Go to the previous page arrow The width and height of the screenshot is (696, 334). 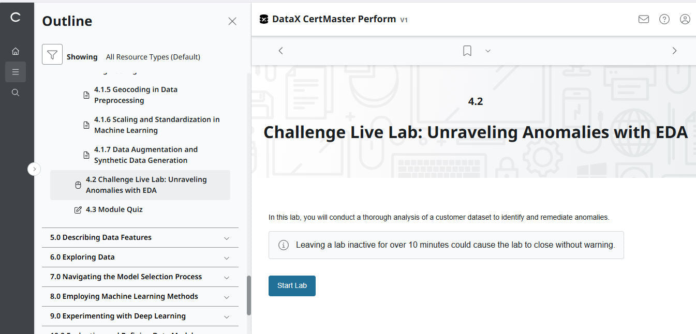coord(280,51)
